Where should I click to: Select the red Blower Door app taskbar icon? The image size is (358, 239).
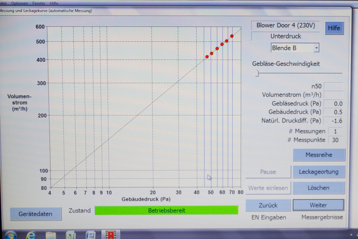click(111, 235)
